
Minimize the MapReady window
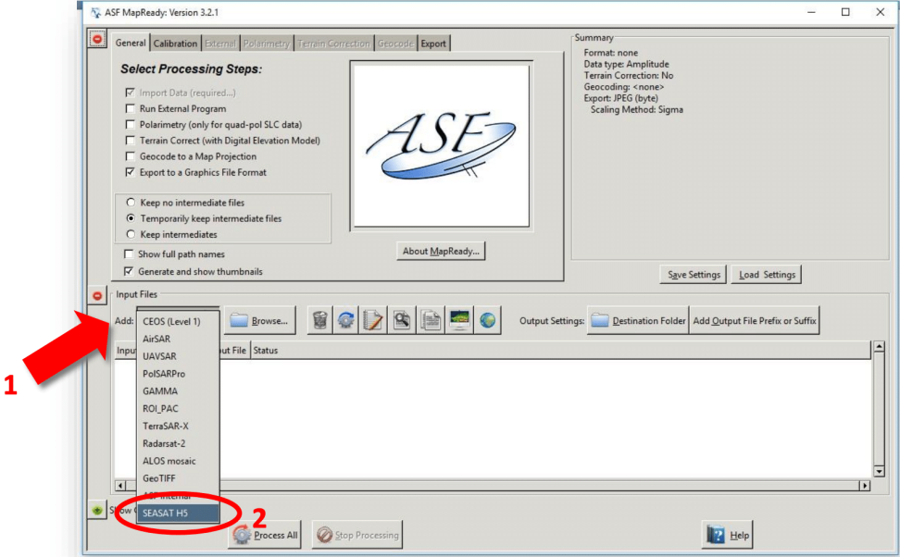point(811,12)
